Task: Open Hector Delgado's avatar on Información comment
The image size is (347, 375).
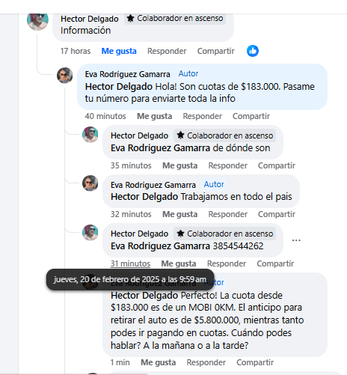Action: pos(37,21)
